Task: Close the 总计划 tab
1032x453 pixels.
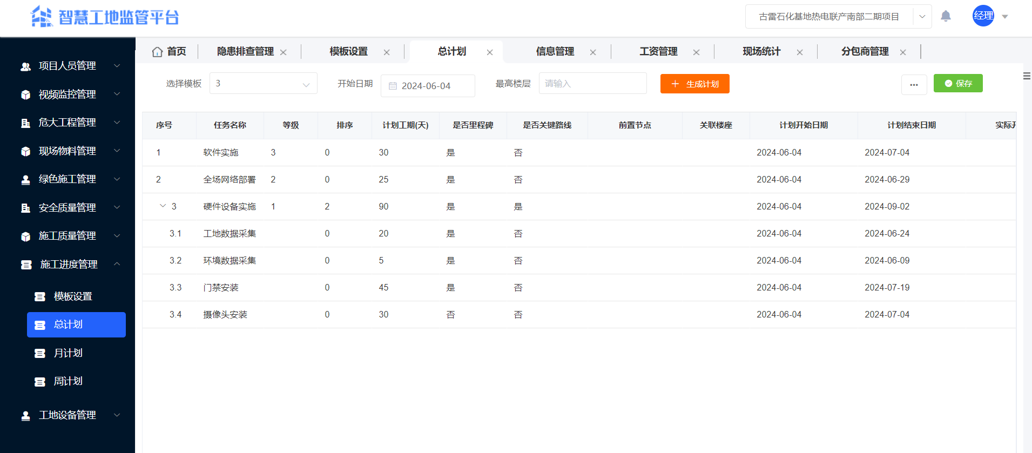Action: [490, 52]
